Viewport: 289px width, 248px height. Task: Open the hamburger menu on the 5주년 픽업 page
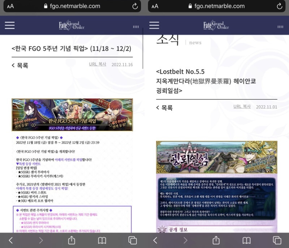pos(10,25)
